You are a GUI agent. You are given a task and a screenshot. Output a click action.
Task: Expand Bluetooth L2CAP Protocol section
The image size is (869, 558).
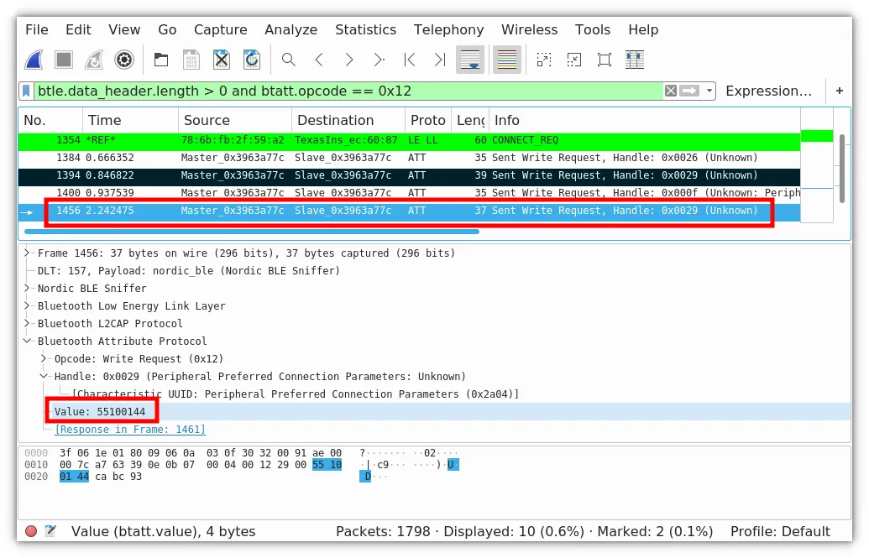[27, 324]
